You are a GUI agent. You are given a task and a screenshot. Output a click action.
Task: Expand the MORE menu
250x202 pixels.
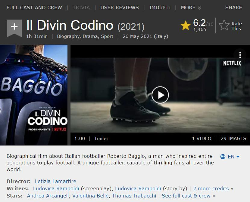pyautogui.click(x=191, y=8)
